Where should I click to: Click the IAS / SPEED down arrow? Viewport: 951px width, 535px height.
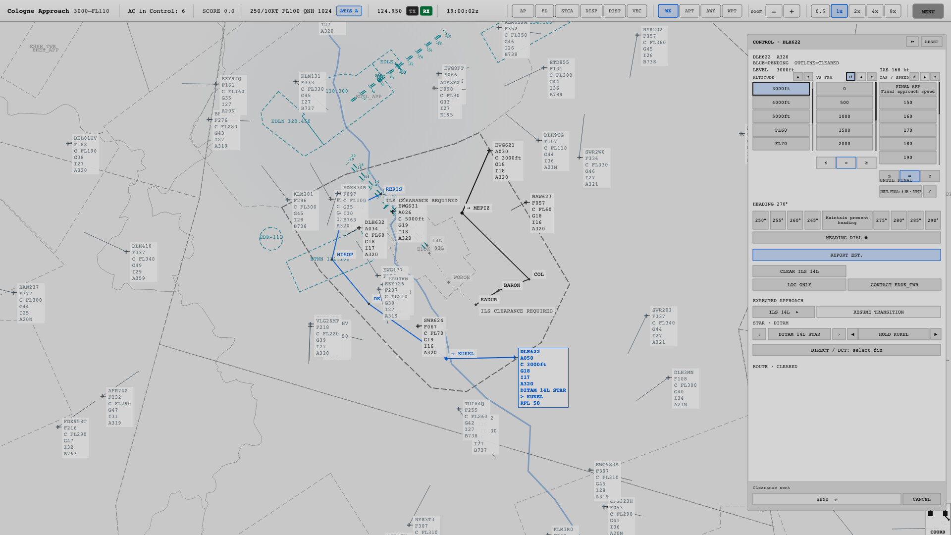point(935,77)
